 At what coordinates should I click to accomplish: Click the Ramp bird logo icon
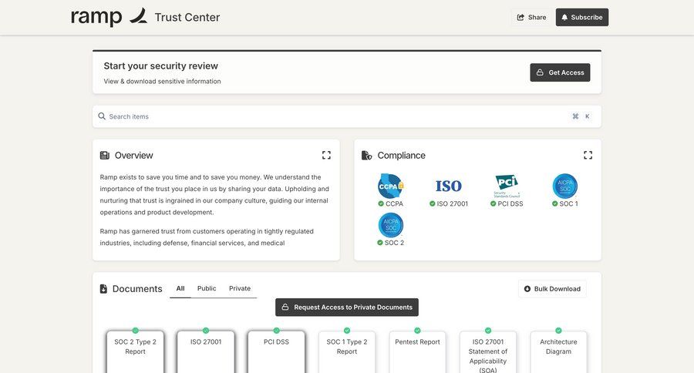tap(138, 15)
